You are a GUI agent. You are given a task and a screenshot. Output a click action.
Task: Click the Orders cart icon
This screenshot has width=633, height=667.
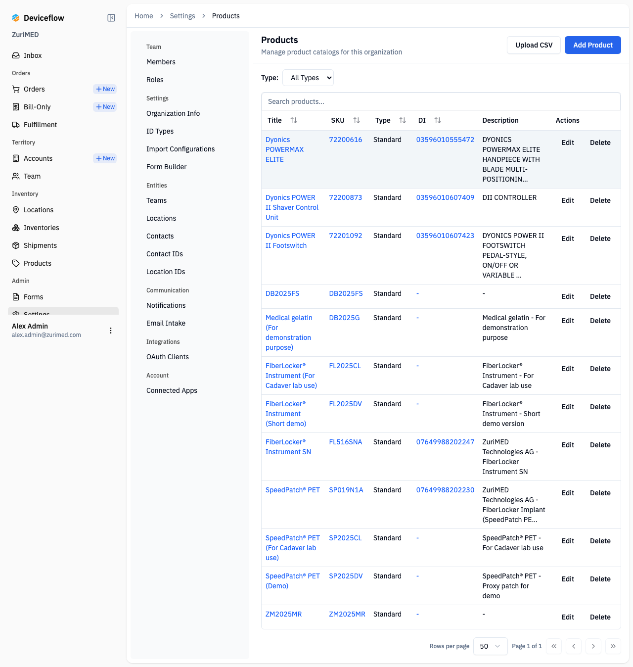(16, 89)
